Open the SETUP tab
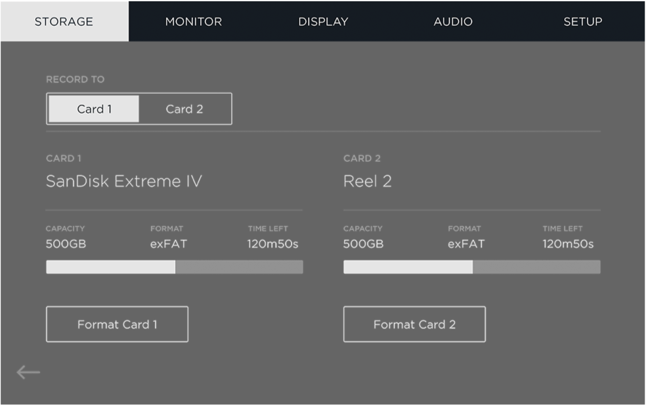This screenshot has width=646, height=405. pos(582,21)
